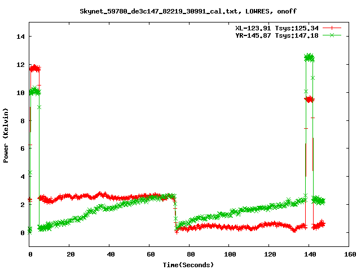The height and width of the screenshot is (270, 361).
Task: Click x-axis tick label 80
Action: pyautogui.click(x=191, y=254)
